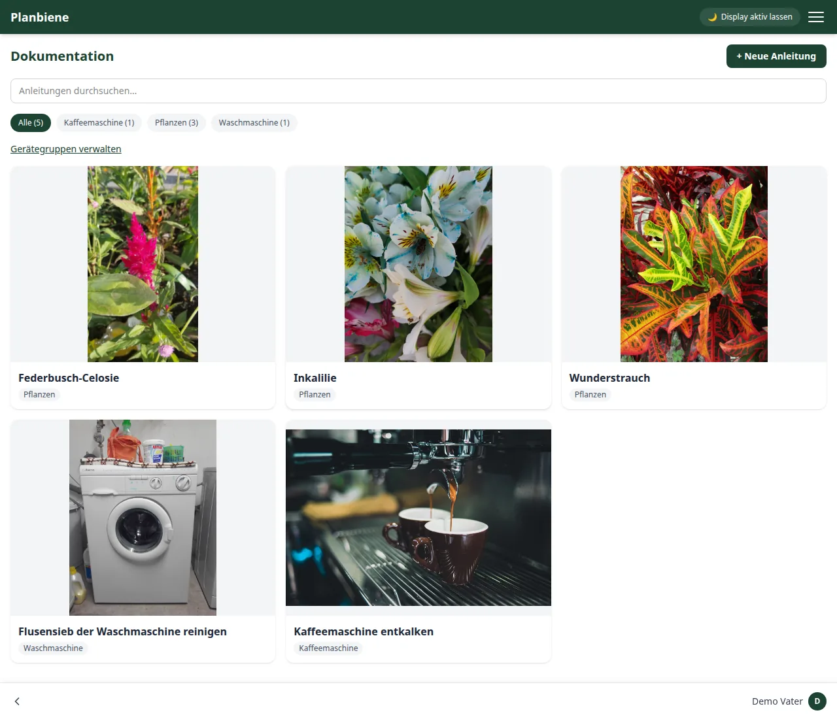This screenshot has height=719, width=837.
Task: Focus the Anleitungen durchsuchen search field
Action: pyautogui.click(x=418, y=91)
